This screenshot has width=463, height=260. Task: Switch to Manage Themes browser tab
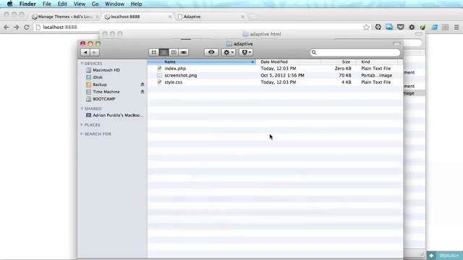coord(65,17)
